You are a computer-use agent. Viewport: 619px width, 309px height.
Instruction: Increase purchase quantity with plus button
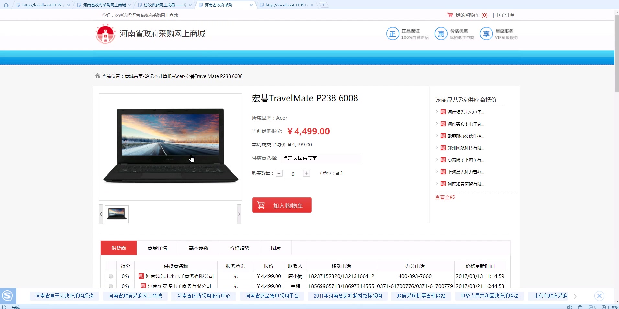[x=307, y=173]
